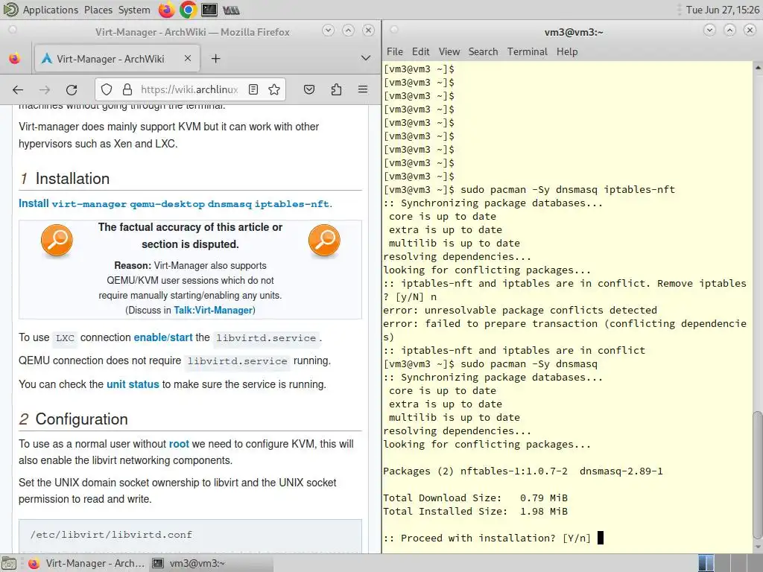Open qemu-desktop package link
The width and height of the screenshot is (763, 572).
pos(167,204)
